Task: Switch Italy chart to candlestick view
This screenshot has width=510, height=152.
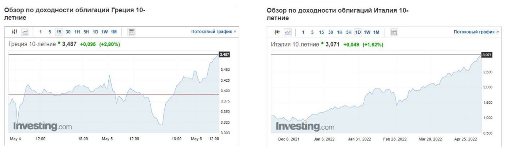Action: [x=278, y=32]
